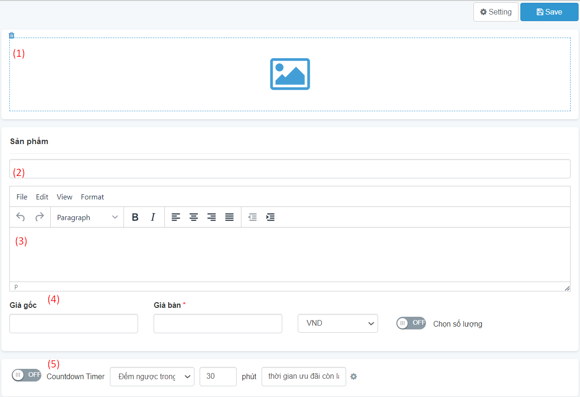Justify text alignment
Screen dimensions: 580x397
click(229, 217)
